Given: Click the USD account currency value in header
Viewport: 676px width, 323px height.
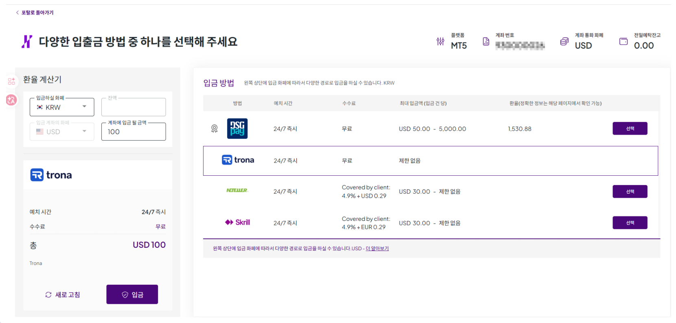Looking at the screenshot, I should (x=583, y=46).
